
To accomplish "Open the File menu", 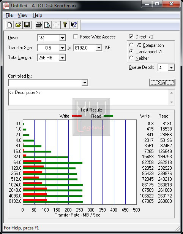I will [9, 15].
